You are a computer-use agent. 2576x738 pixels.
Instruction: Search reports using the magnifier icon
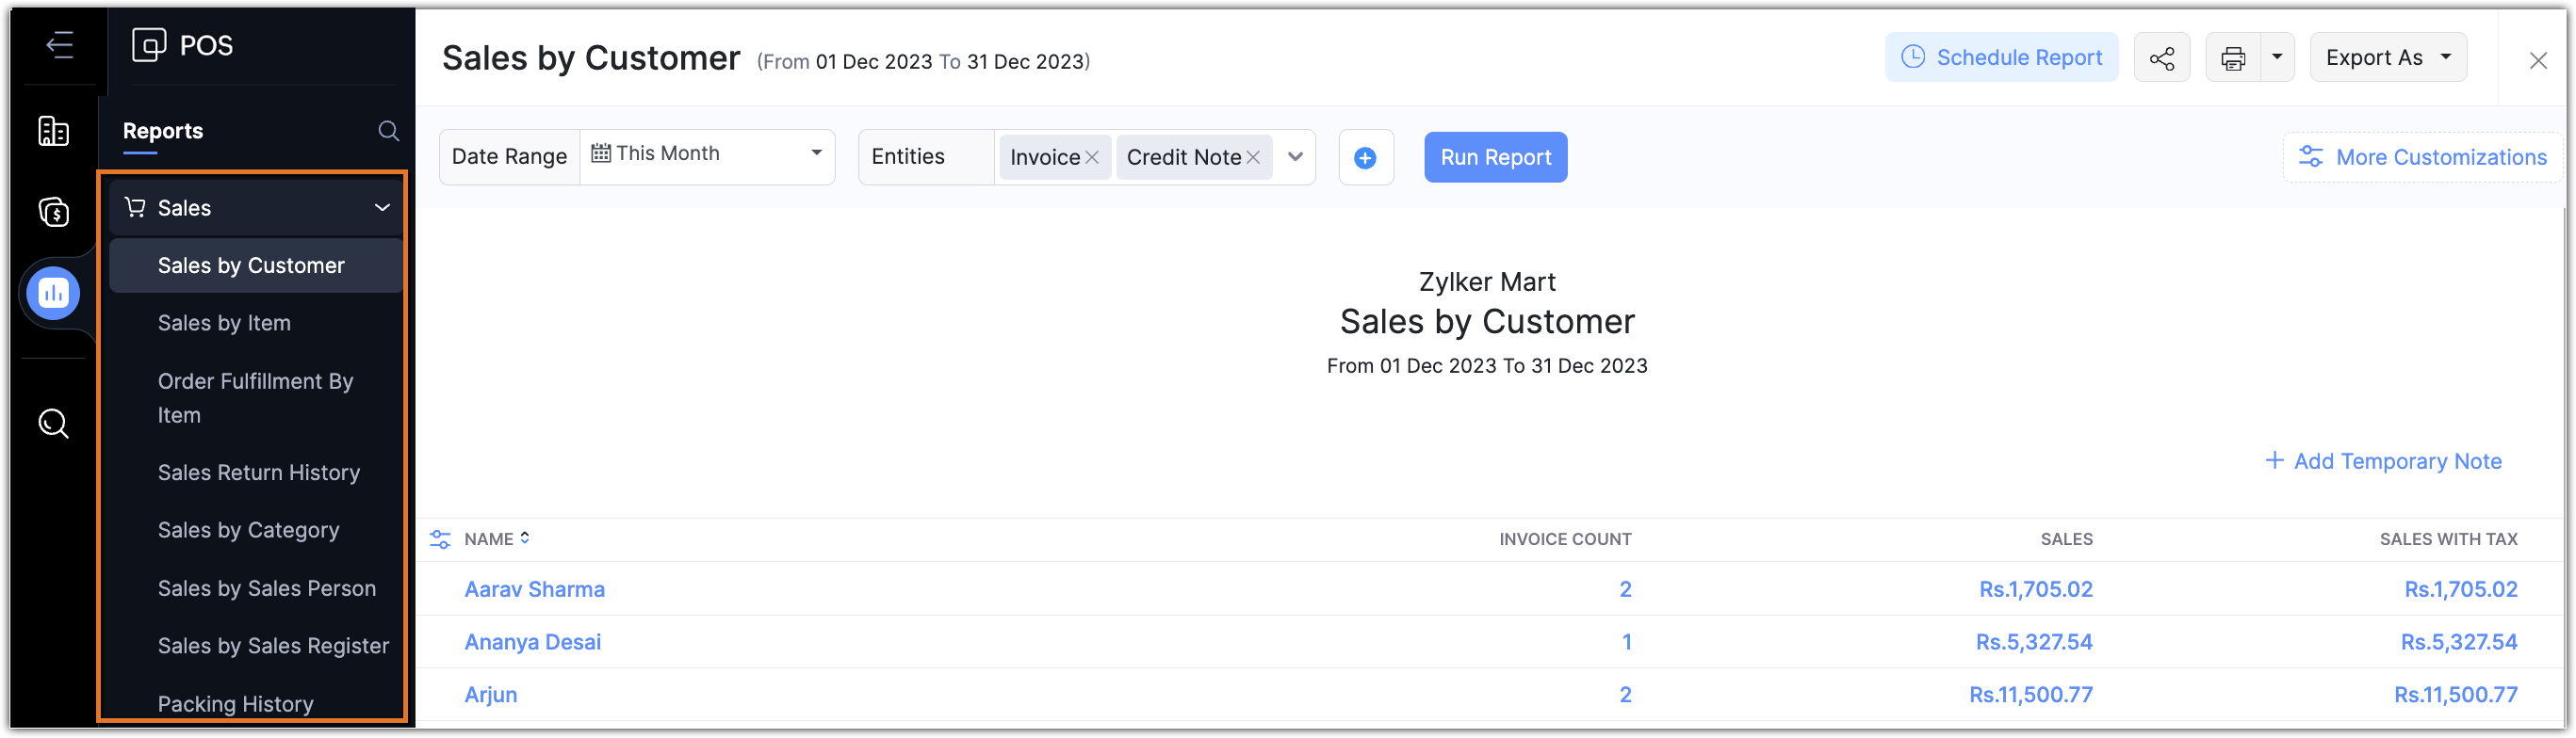pos(388,131)
